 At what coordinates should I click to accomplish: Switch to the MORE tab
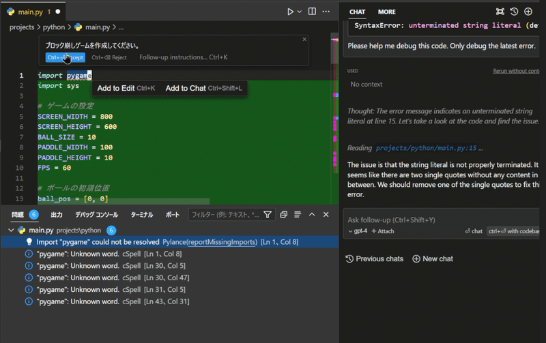tap(386, 12)
